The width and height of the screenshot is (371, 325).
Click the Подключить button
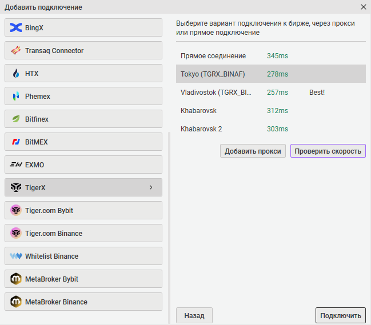coord(340,315)
